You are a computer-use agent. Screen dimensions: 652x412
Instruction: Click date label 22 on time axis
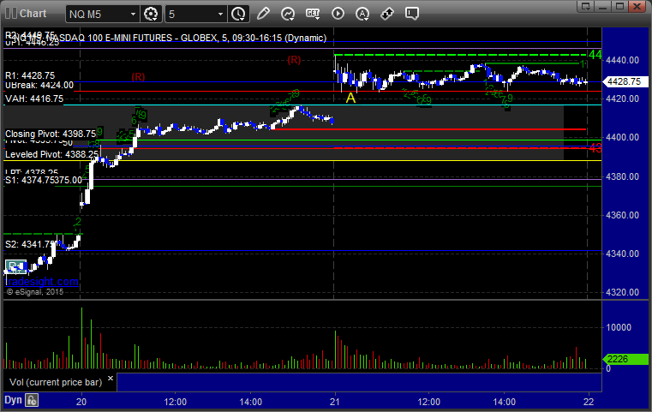pos(589,402)
